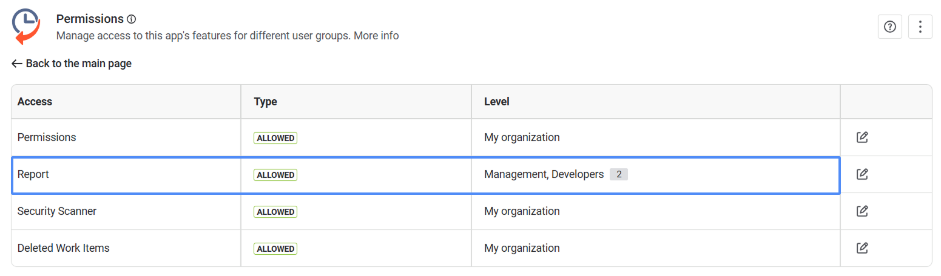Image resolution: width=941 pixels, height=276 pixels.
Task: Click Management, Developers level text
Action: 544,174
